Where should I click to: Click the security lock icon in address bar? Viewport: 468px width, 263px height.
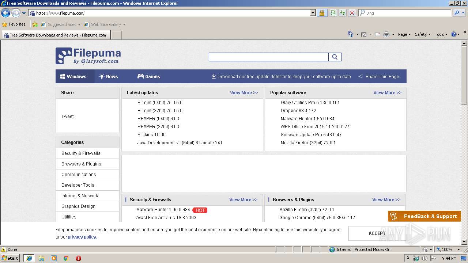322,13
